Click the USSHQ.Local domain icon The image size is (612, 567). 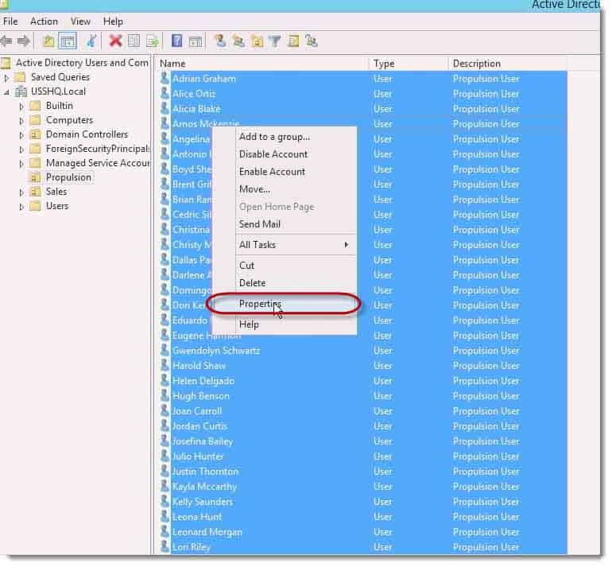21,91
